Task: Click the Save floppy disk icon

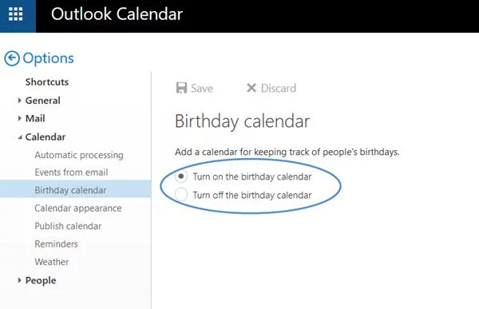Action: click(x=181, y=88)
